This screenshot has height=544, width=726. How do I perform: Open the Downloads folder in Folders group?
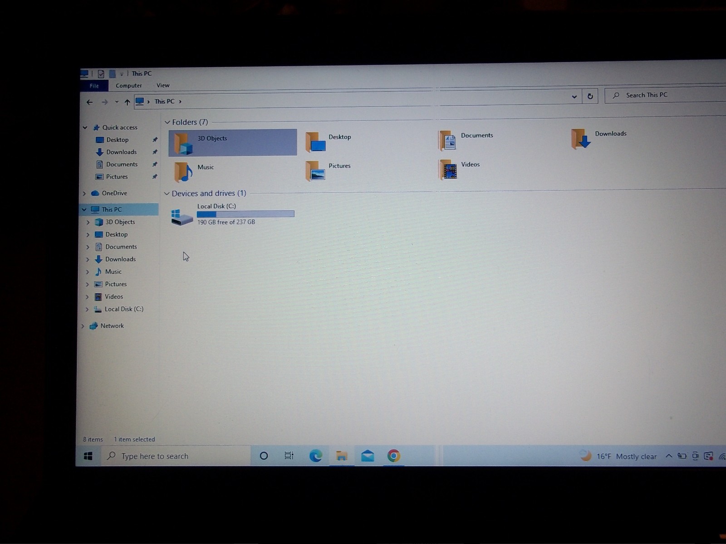coord(599,138)
